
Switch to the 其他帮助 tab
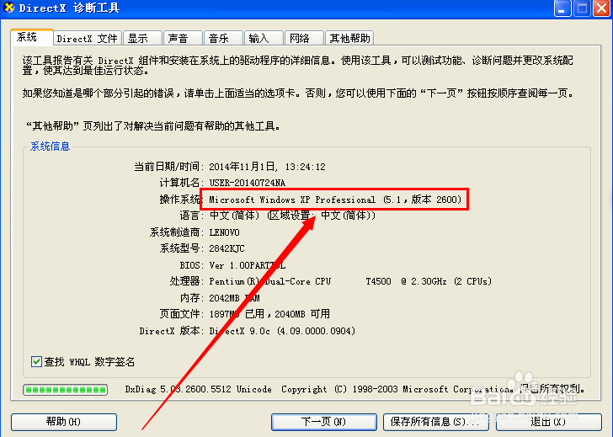349,38
